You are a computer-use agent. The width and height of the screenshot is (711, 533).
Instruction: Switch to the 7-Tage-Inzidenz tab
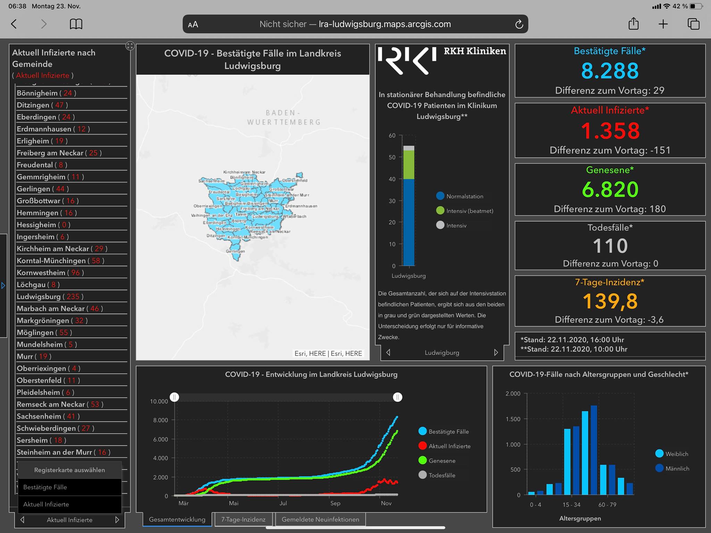(243, 519)
